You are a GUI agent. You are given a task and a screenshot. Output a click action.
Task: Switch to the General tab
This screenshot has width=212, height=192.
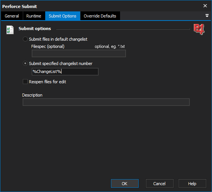click(x=12, y=16)
